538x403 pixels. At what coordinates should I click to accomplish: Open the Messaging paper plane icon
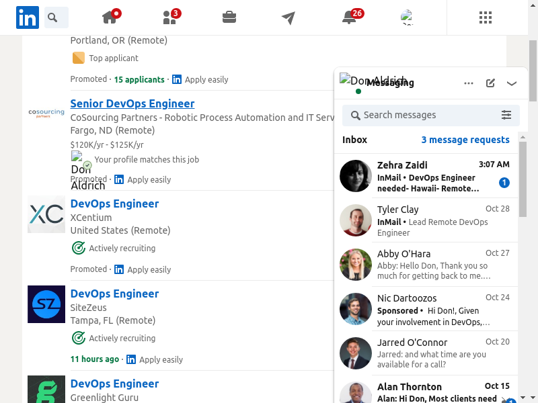pyautogui.click(x=289, y=17)
